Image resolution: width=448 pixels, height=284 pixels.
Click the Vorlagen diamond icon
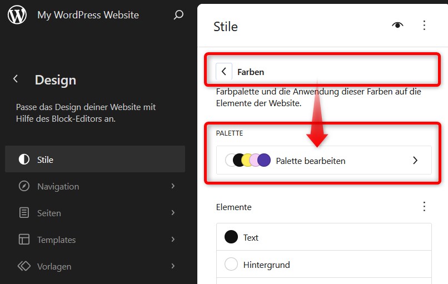[x=24, y=266]
